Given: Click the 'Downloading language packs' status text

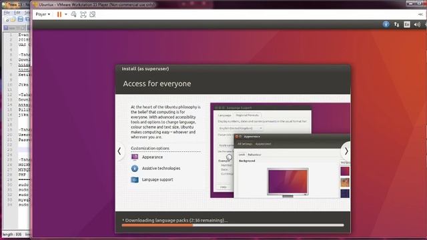Looking at the screenshot, I should (x=176, y=220).
